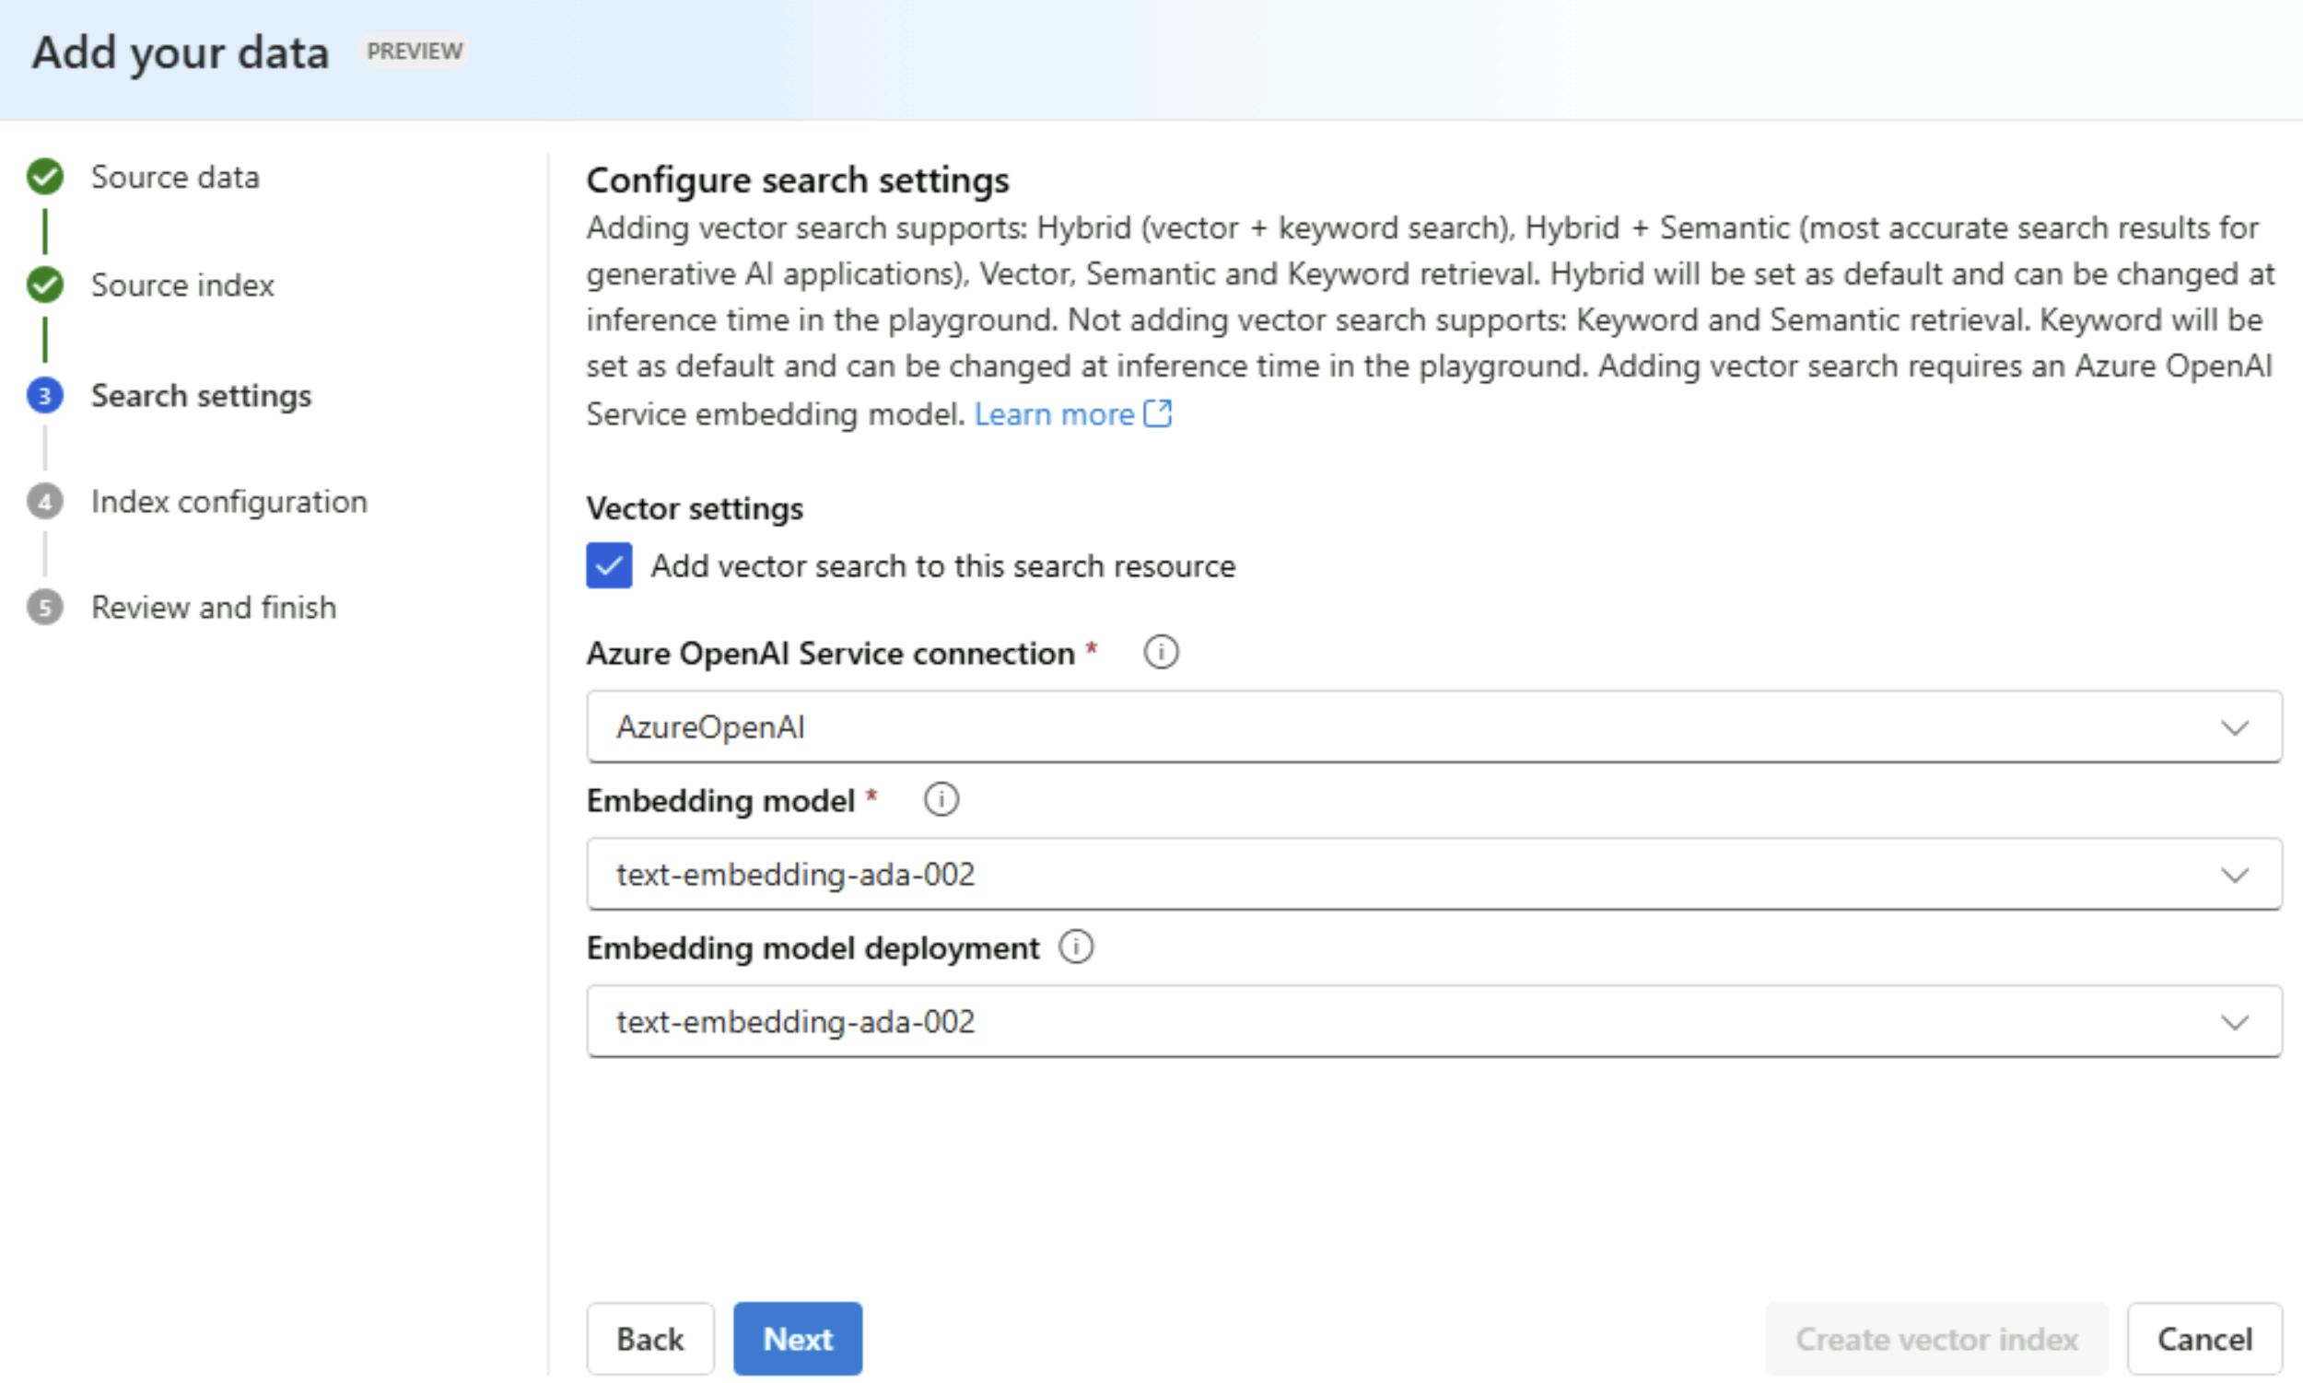Click the external link icon beside Learn more
The height and width of the screenshot is (1383, 2303).
click(1157, 413)
